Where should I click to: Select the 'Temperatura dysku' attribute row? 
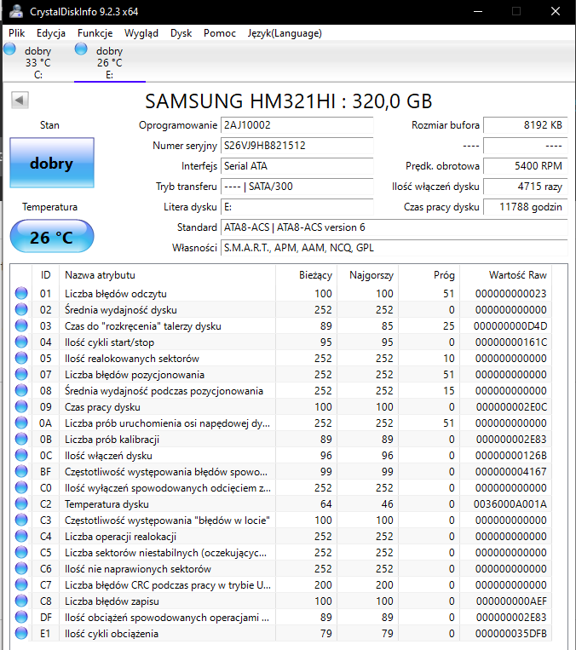coord(281,503)
